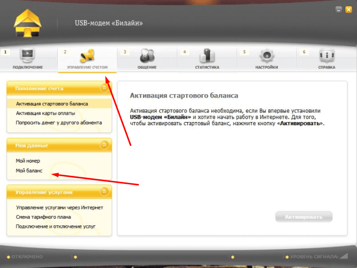Click the signal level bars icon
The height and width of the screenshot is (268, 357).
[x=344, y=256]
